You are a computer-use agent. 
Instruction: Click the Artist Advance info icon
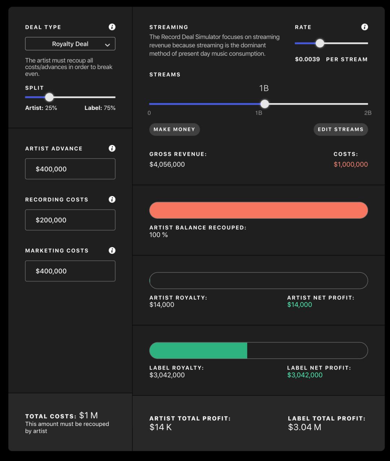112,148
